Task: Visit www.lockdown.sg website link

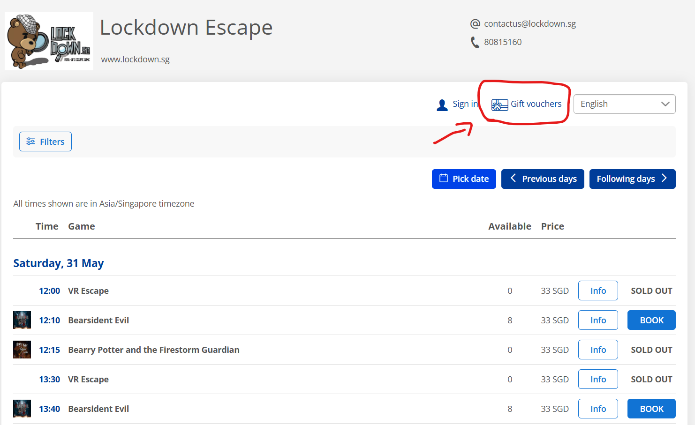Action: [136, 60]
